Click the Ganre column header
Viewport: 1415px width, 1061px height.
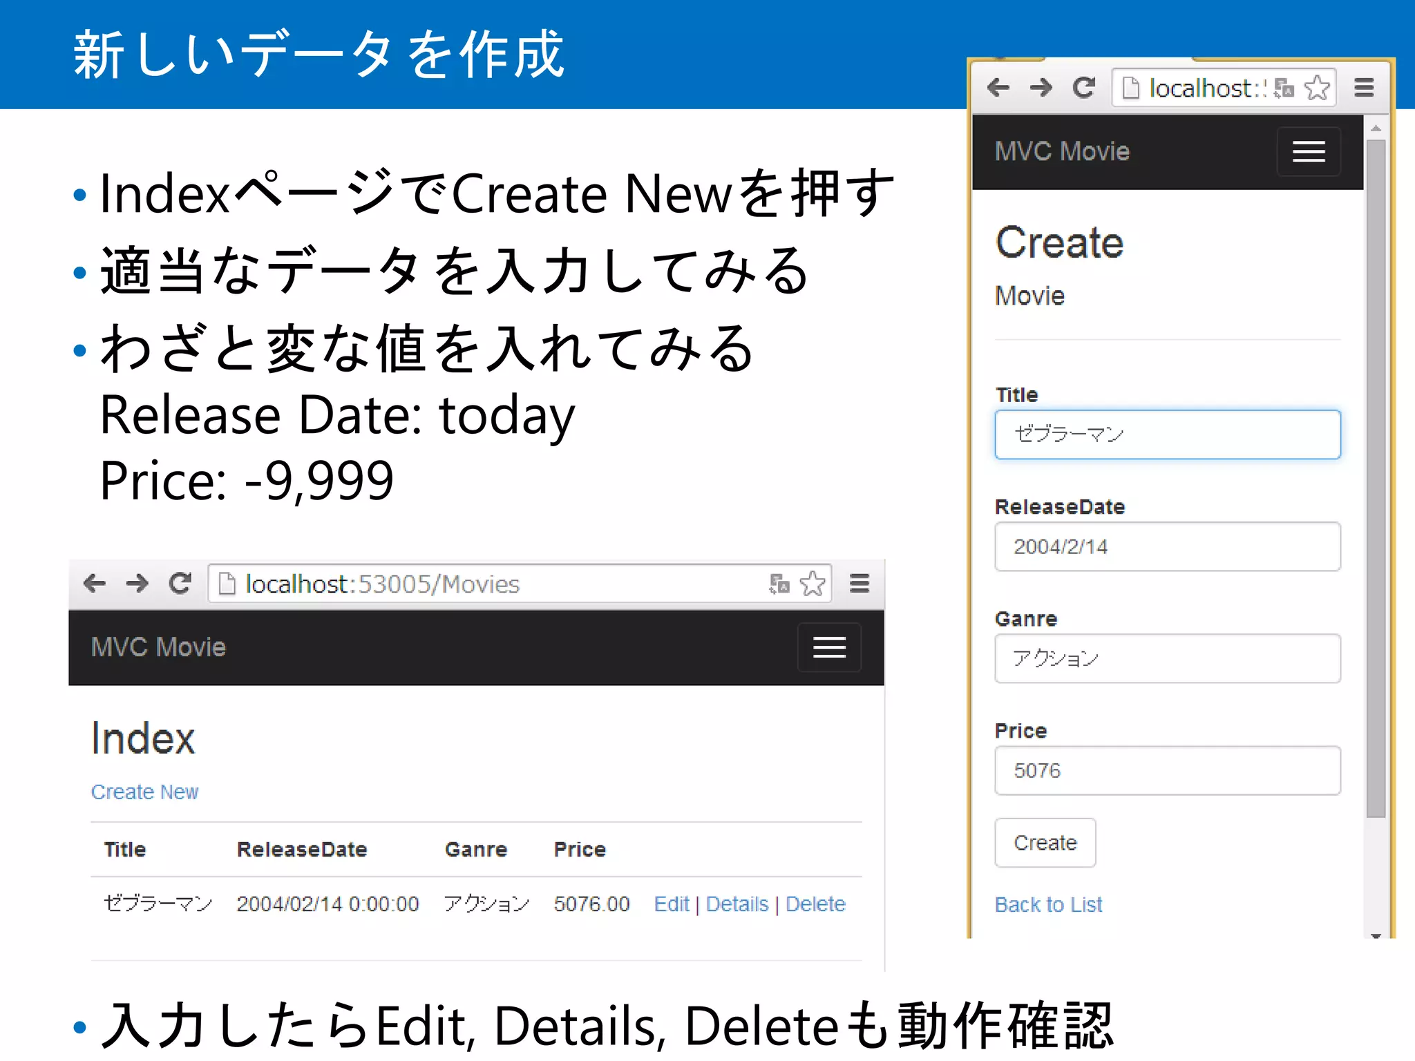(476, 850)
